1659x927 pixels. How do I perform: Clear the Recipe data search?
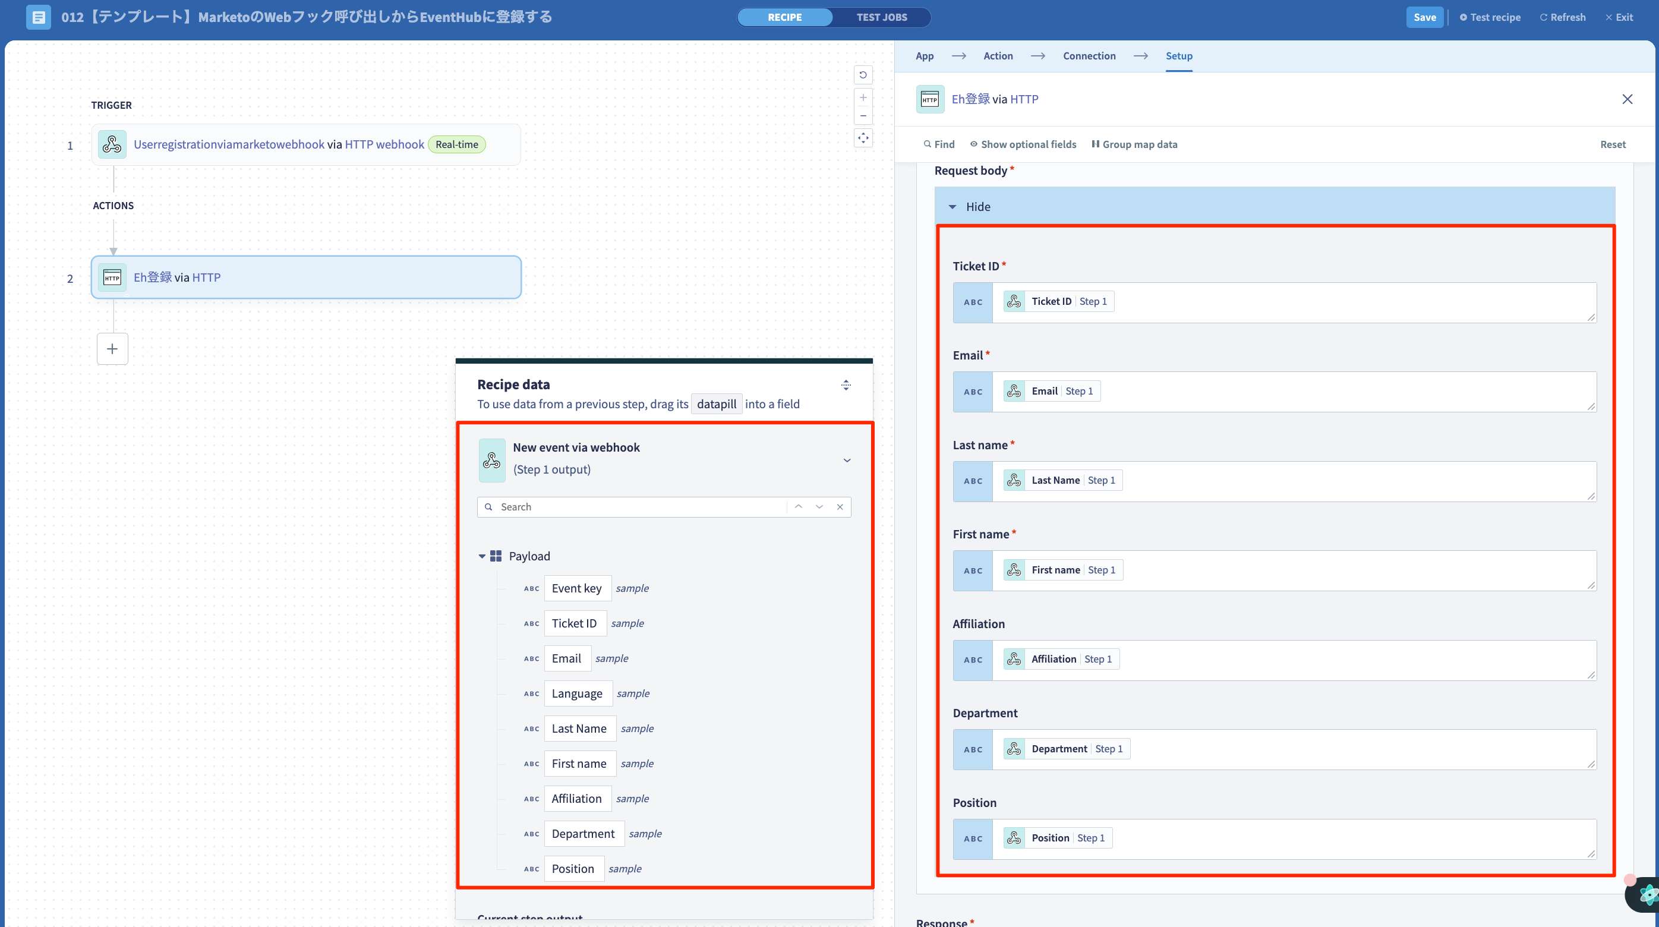(840, 507)
